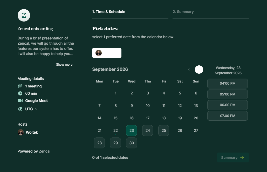
Task: Select the host chip above the calendar
Action: pyautogui.click(x=107, y=53)
